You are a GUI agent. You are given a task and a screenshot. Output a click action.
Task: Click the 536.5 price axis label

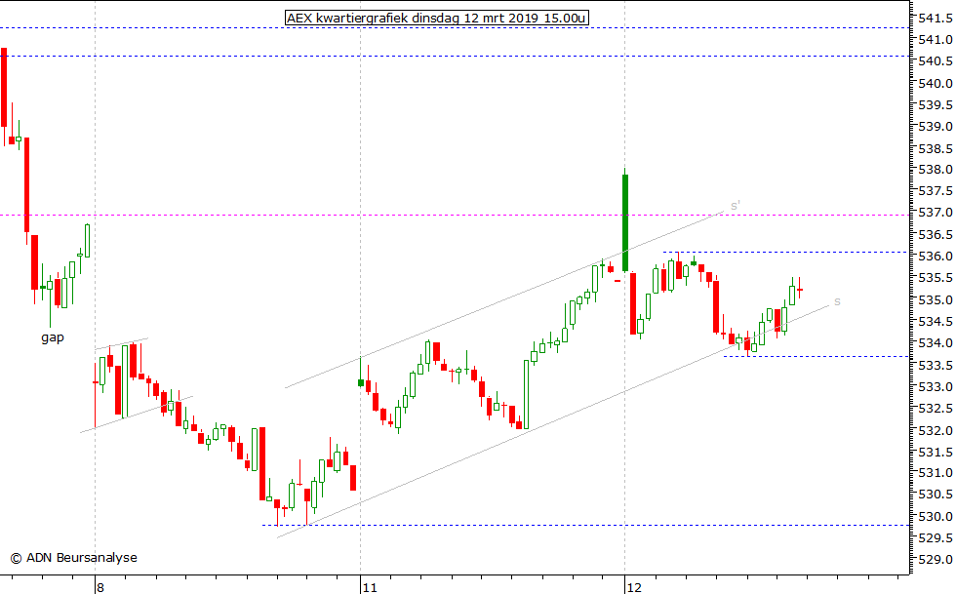[x=936, y=234]
